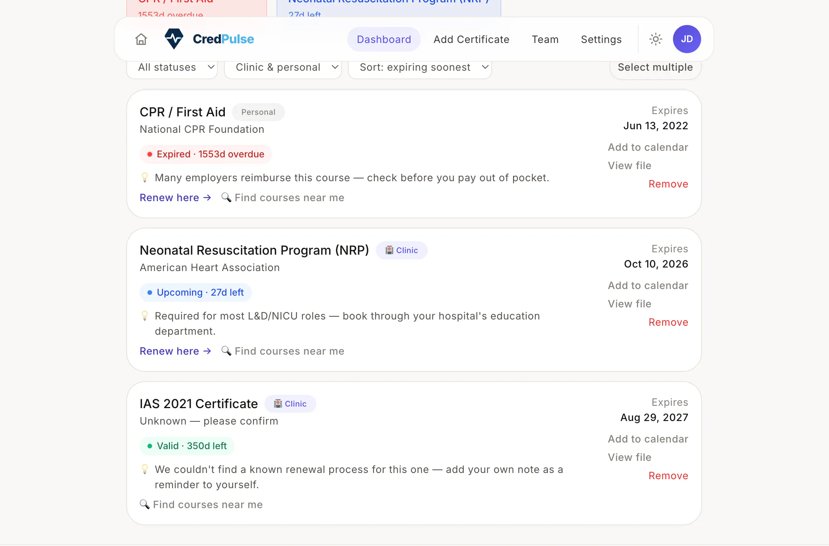Viewport: 829px width, 546px height.
Task: View file for Neonatal Resuscitation Program
Action: click(630, 304)
